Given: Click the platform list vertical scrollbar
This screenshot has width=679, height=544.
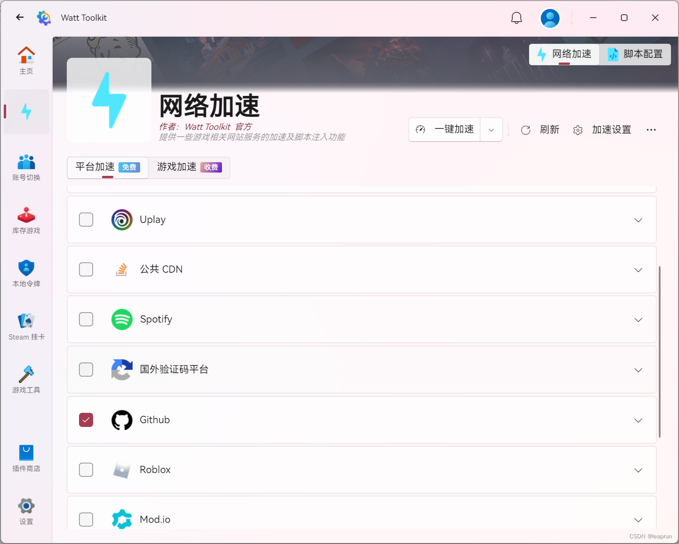Looking at the screenshot, I should [660, 352].
